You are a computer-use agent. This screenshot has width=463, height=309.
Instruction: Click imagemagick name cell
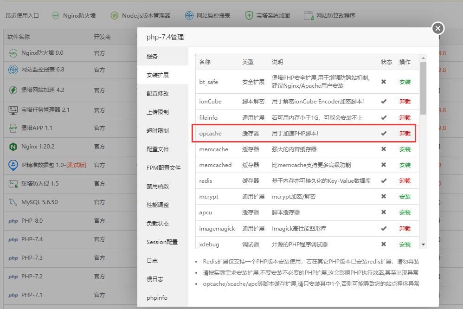pyautogui.click(x=217, y=229)
